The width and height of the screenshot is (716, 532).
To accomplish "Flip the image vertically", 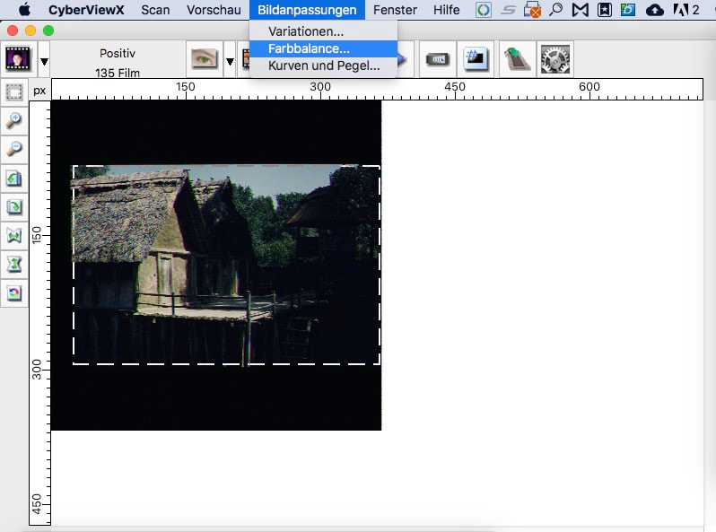I will [14, 265].
